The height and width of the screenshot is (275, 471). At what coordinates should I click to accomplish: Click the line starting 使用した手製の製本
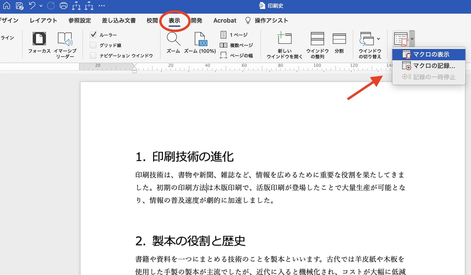[270, 271]
